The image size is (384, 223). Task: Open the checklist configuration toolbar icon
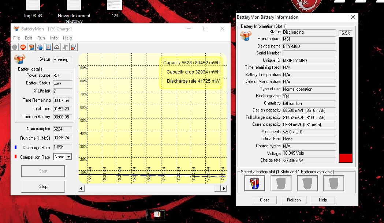48,47
